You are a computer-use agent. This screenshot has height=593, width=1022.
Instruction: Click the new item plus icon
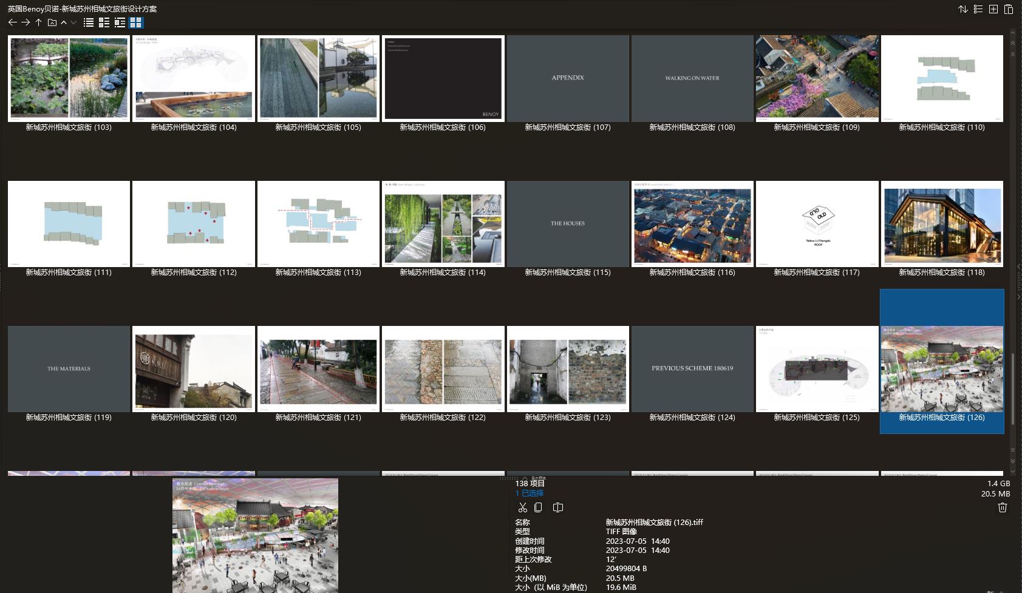(x=993, y=9)
